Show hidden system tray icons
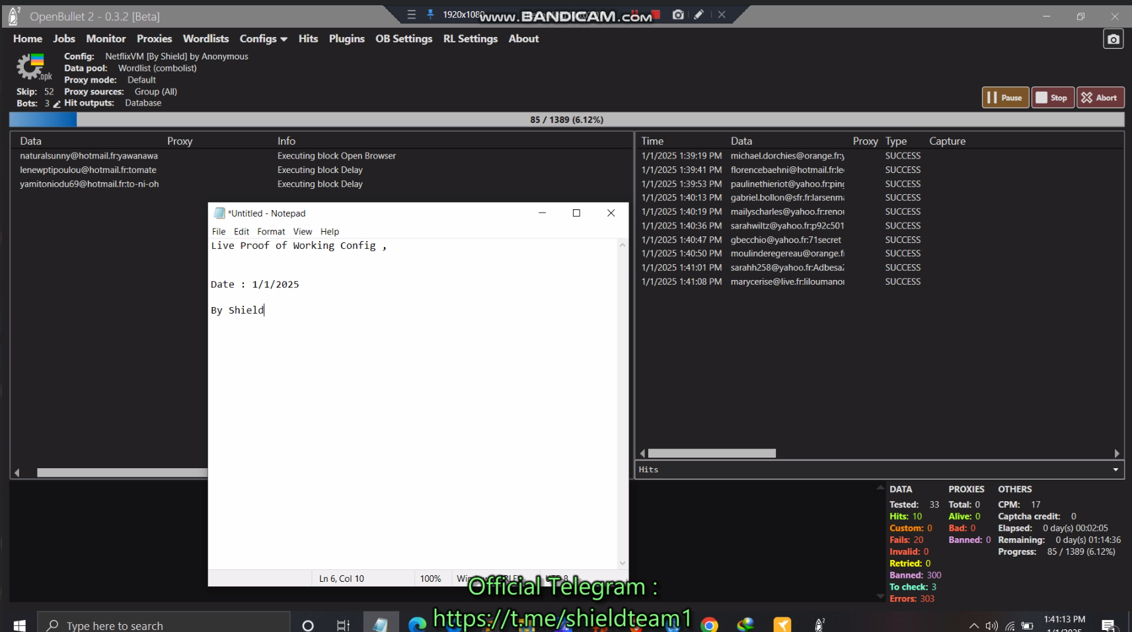1132x632 pixels. point(973,625)
